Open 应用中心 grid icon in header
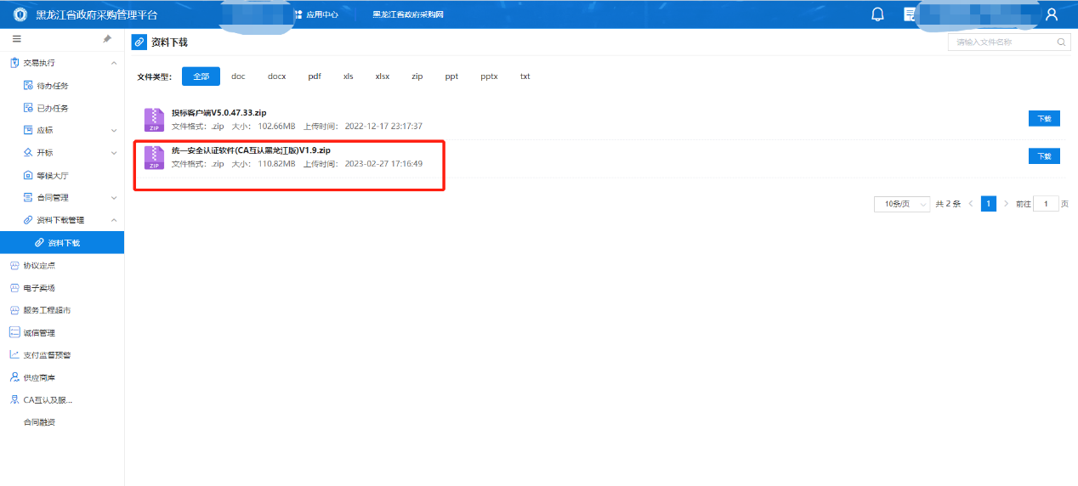This screenshot has width=1078, height=486. [x=298, y=14]
